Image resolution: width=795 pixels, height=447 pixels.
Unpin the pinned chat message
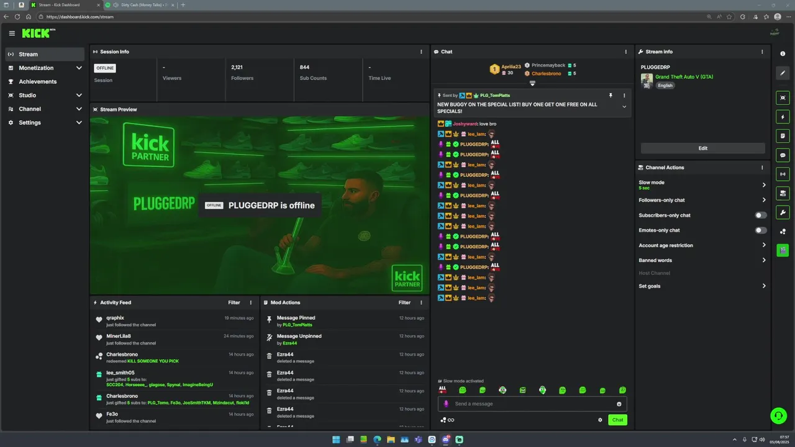611,96
